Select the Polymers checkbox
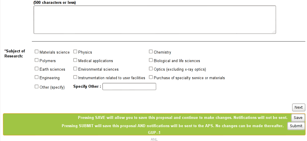The height and width of the screenshot is (141, 307). (x=37, y=60)
